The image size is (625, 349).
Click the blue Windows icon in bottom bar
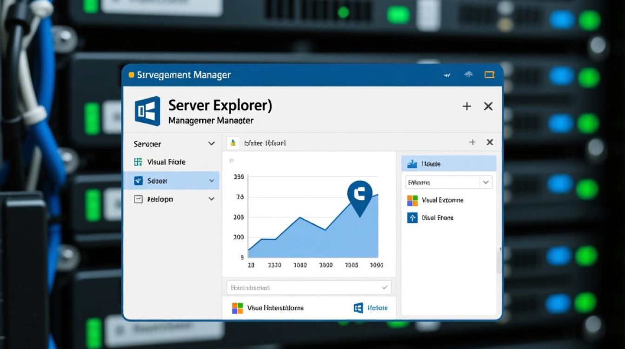click(358, 308)
